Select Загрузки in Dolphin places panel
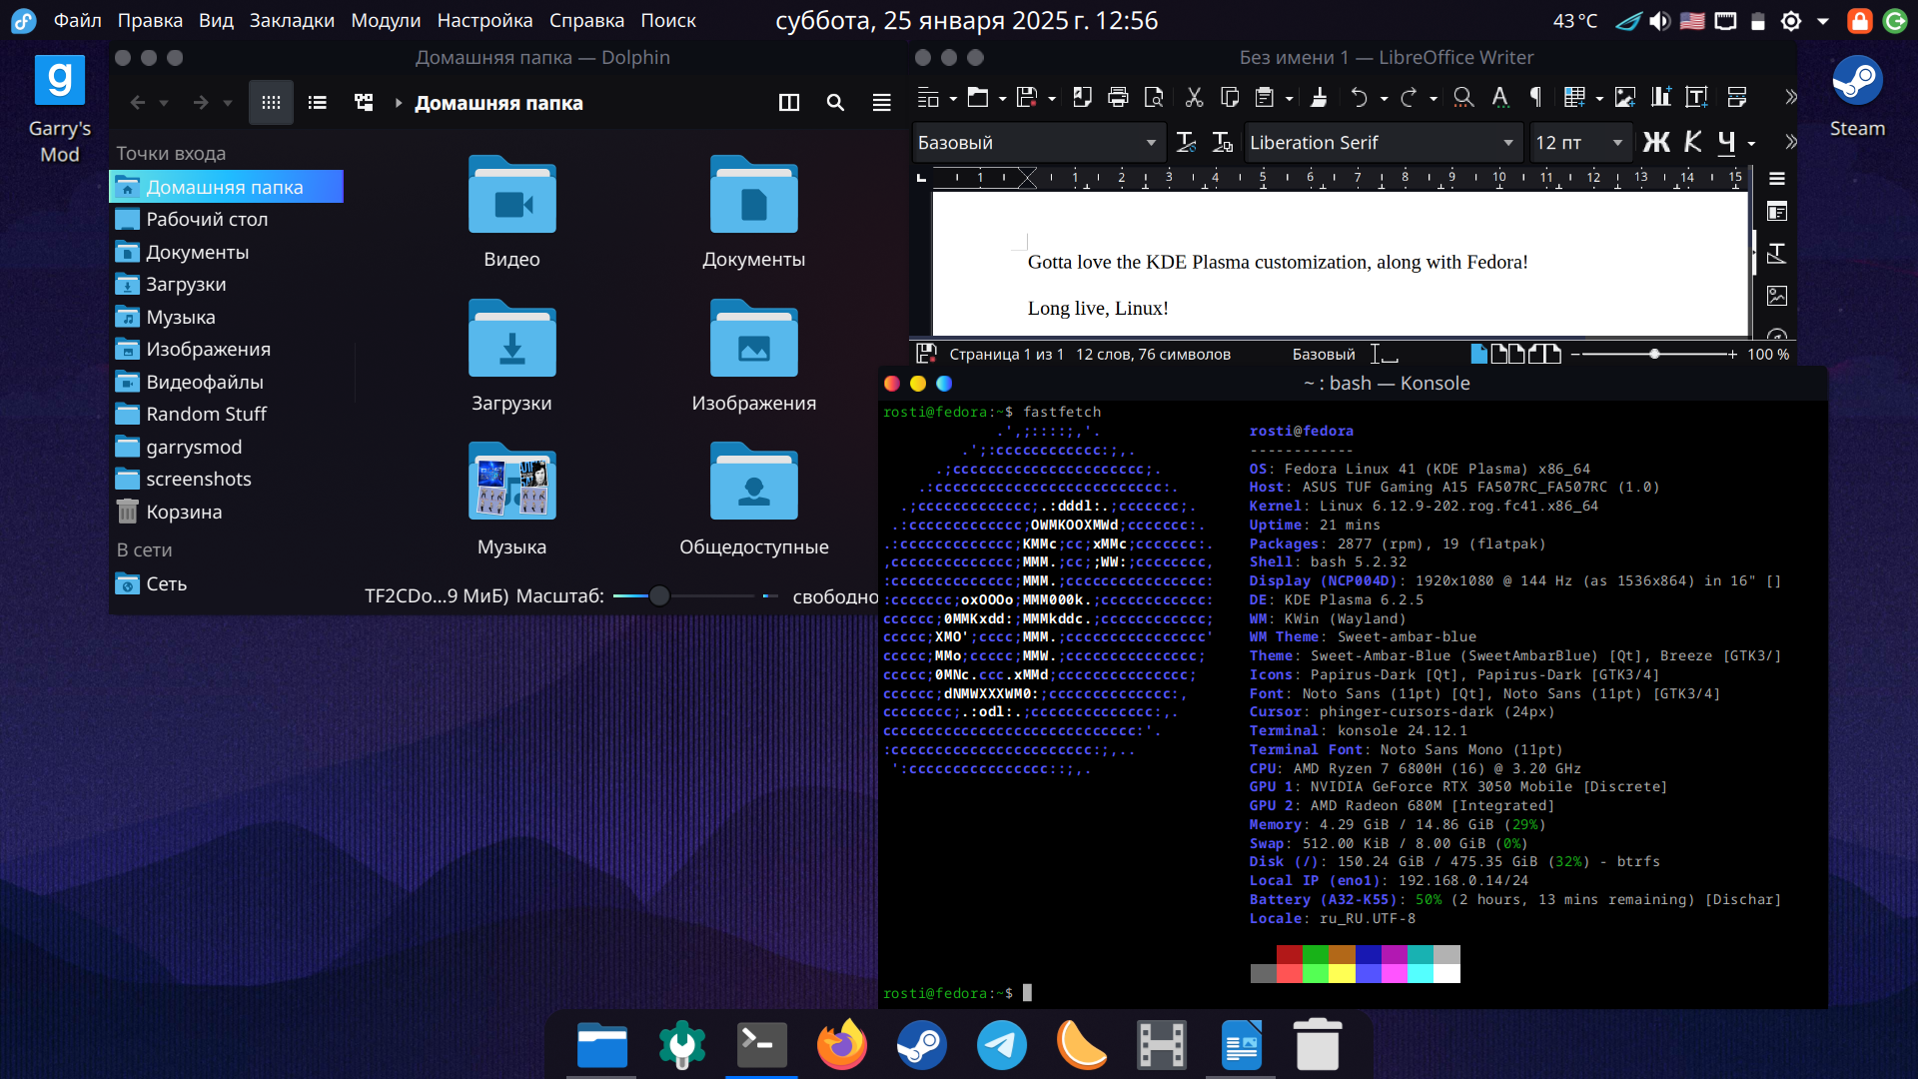Image resolution: width=1918 pixels, height=1079 pixels. 226,285
